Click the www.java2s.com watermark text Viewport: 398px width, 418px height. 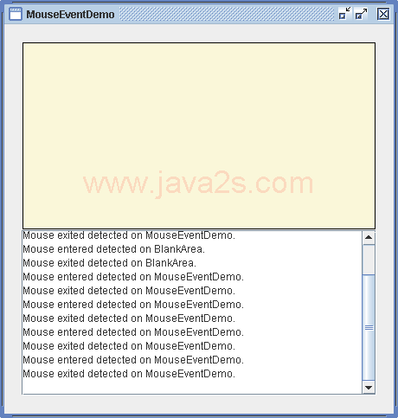click(198, 183)
